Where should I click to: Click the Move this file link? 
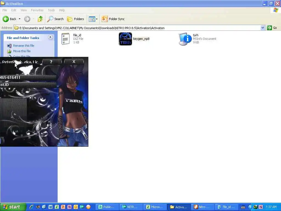tap(22, 51)
